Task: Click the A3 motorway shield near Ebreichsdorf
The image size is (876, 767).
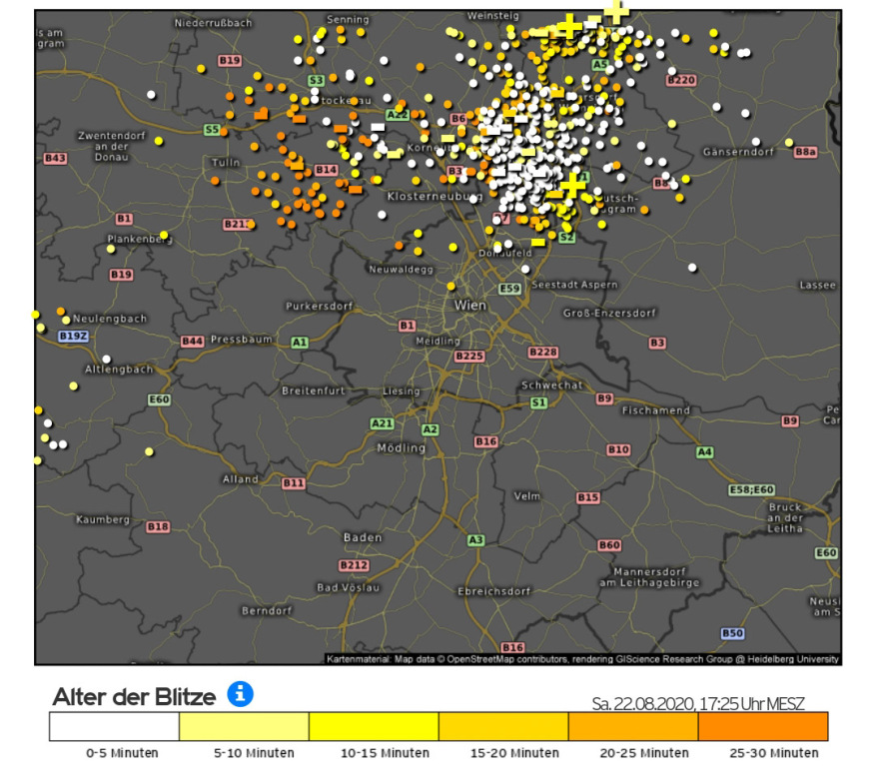Action: 476,540
